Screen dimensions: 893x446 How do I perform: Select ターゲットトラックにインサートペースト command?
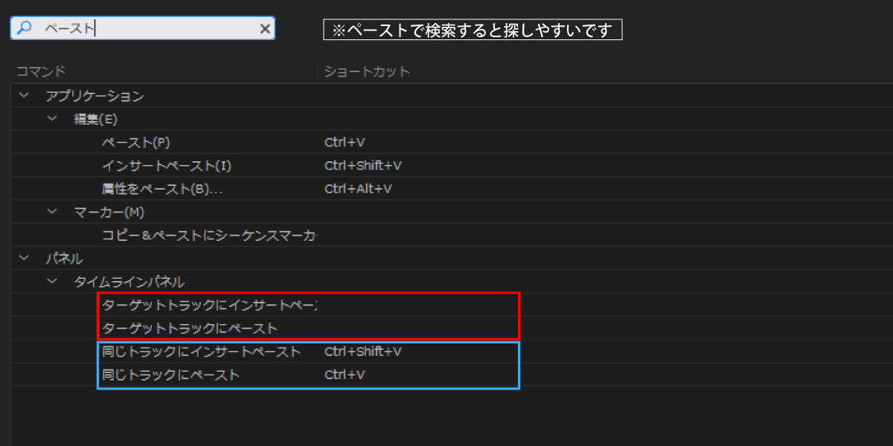[x=210, y=305]
